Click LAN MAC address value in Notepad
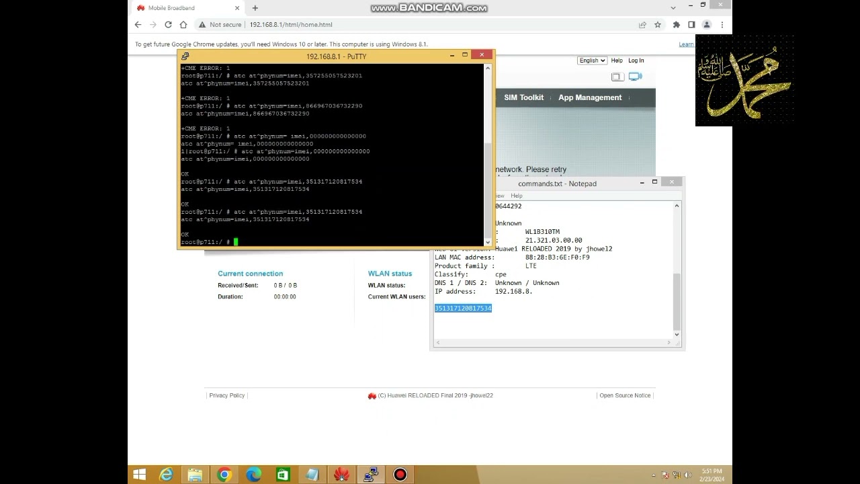Viewport: 860px width, 484px height. [x=558, y=257]
